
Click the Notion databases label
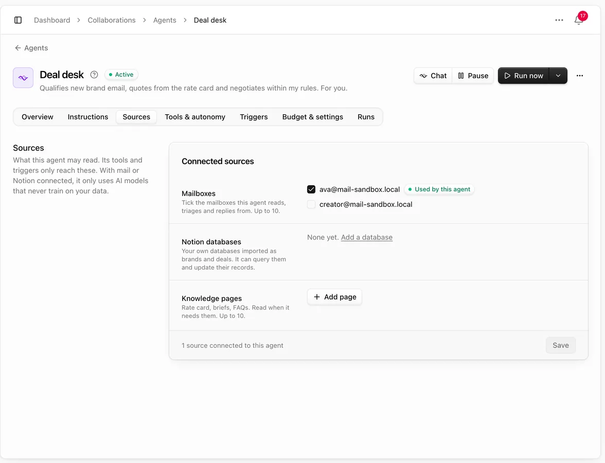pyautogui.click(x=211, y=242)
